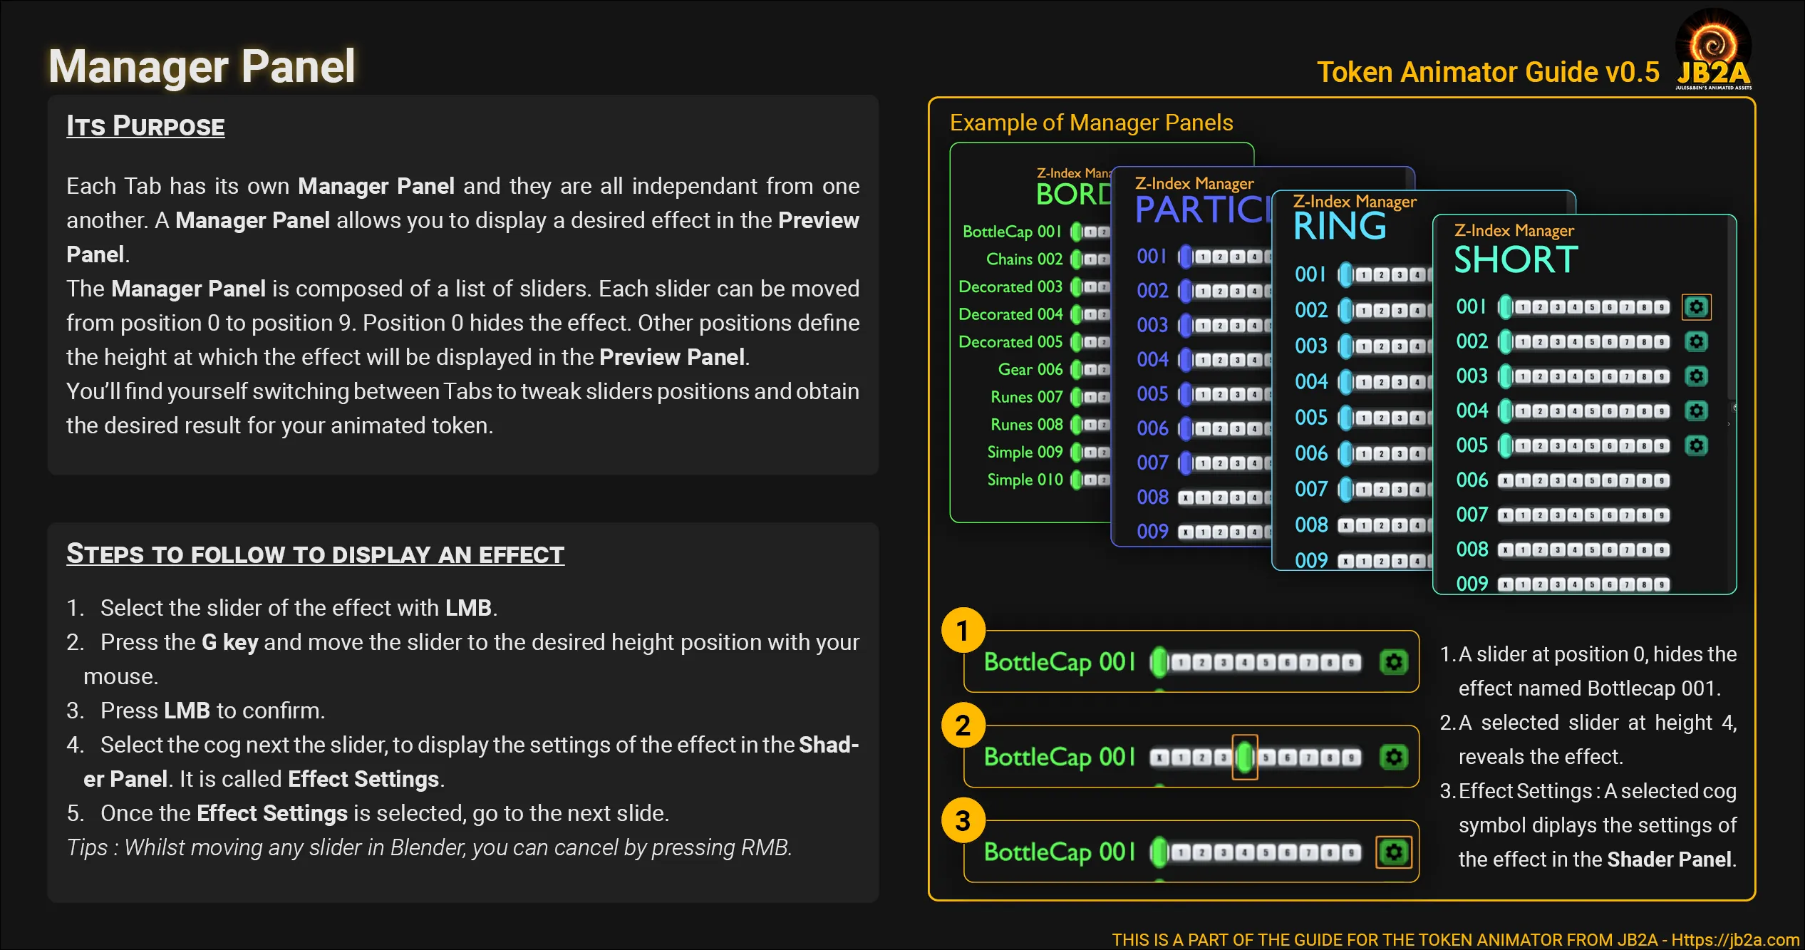Select the SHORT 003 slider
The width and height of the screenshot is (1805, 950).
coord(1583,376)
